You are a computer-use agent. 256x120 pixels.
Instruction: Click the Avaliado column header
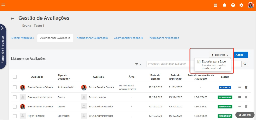(x=98, y=77)
